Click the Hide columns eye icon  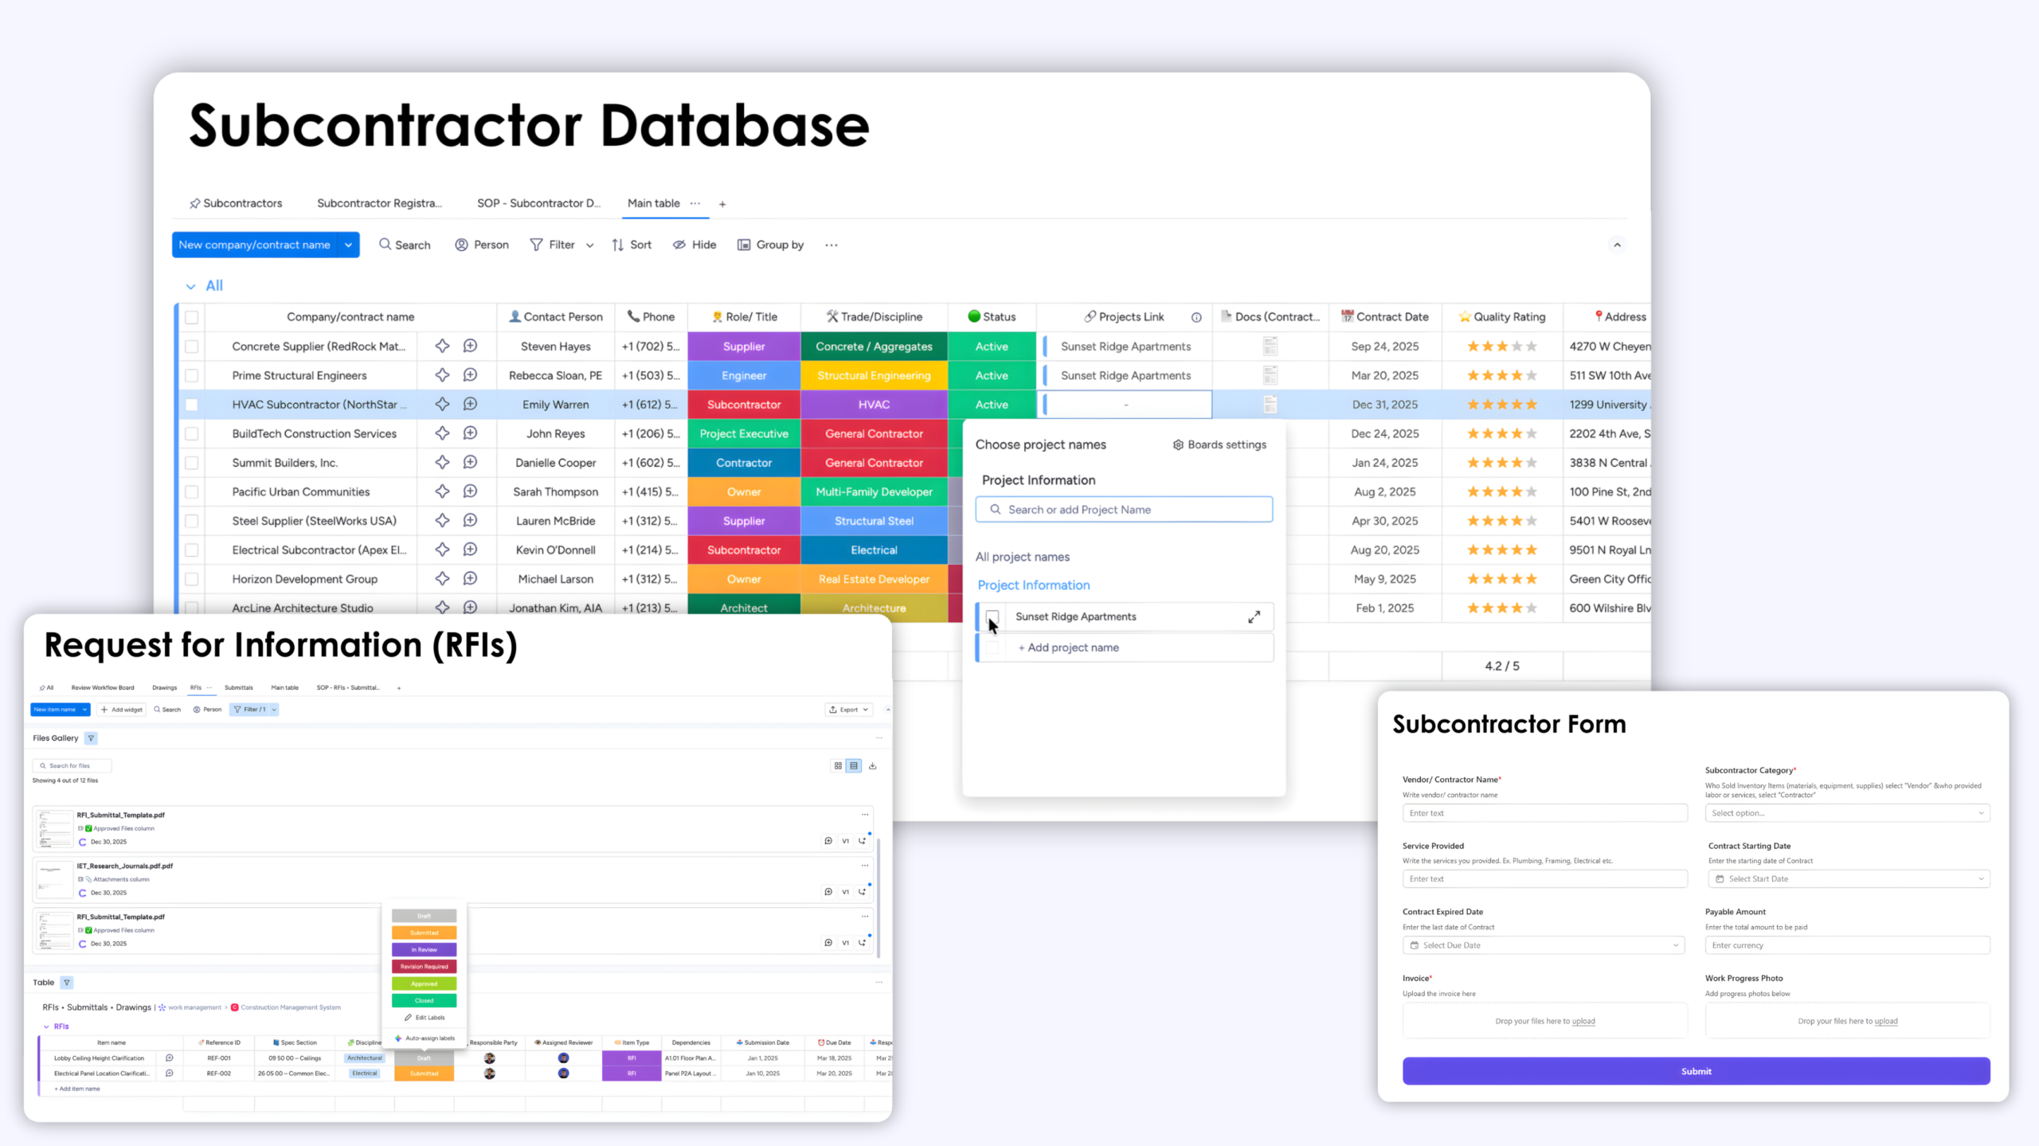[679, 244]
